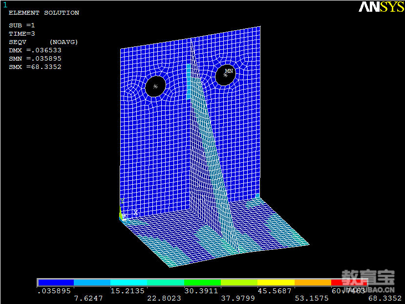Click the XY coordinate triad origin
405x304 pixels.
124,215
